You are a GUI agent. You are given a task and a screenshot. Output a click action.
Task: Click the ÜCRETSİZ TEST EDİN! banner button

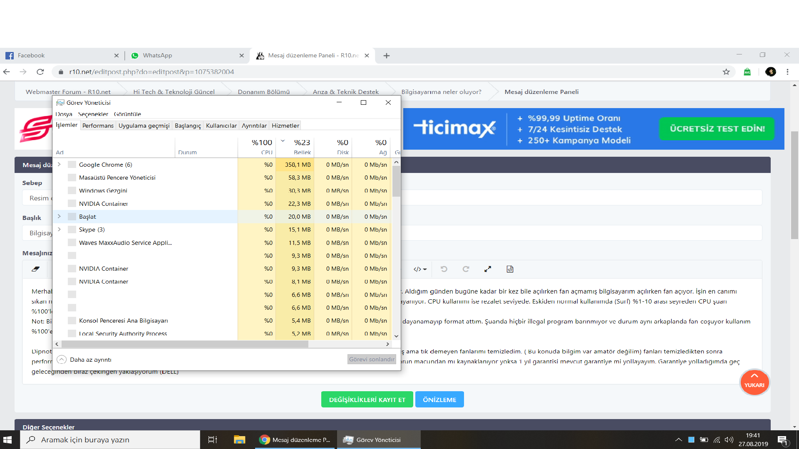click(717, 129)
